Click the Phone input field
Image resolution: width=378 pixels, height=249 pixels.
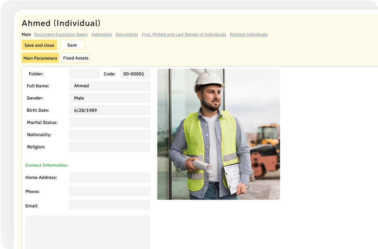[x=109, y=191]
